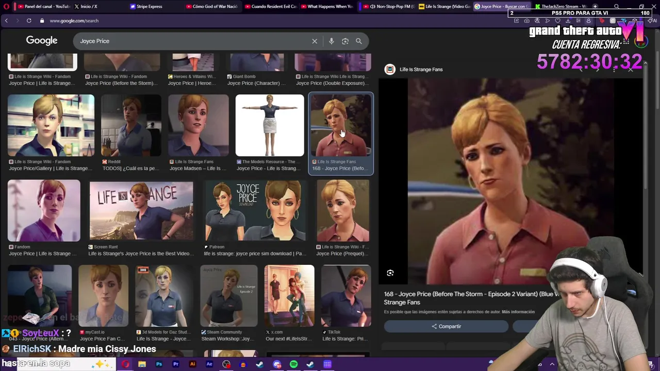Open Illustrator from the taskbar

[192, 364]
